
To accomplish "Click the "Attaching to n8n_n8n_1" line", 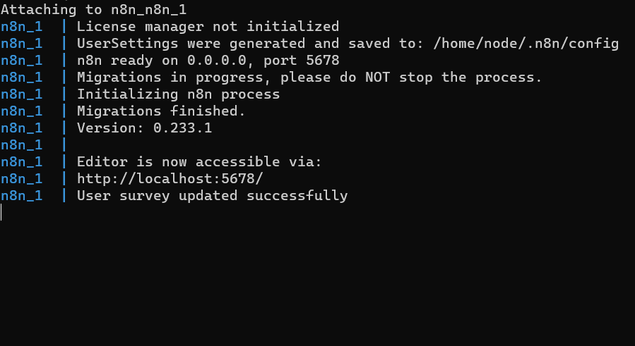I will click(93, 10).
